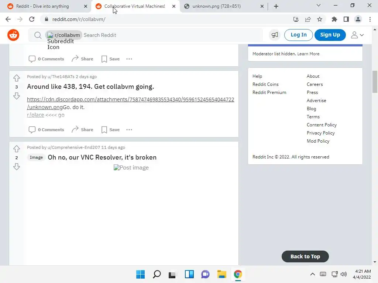
Task: Click the Sign Up button
Action: (x=330, y=35)
